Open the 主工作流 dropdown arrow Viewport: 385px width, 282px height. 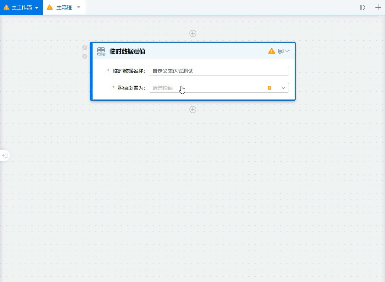click(x=37, y=8)
